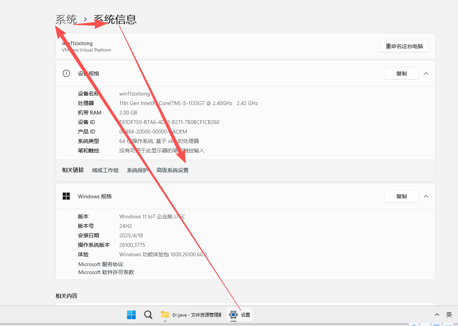Image resolution: width=458 pixels, height=326 pixels.
Task: Click the 设备规格 section header
Action: pos(246,74)
